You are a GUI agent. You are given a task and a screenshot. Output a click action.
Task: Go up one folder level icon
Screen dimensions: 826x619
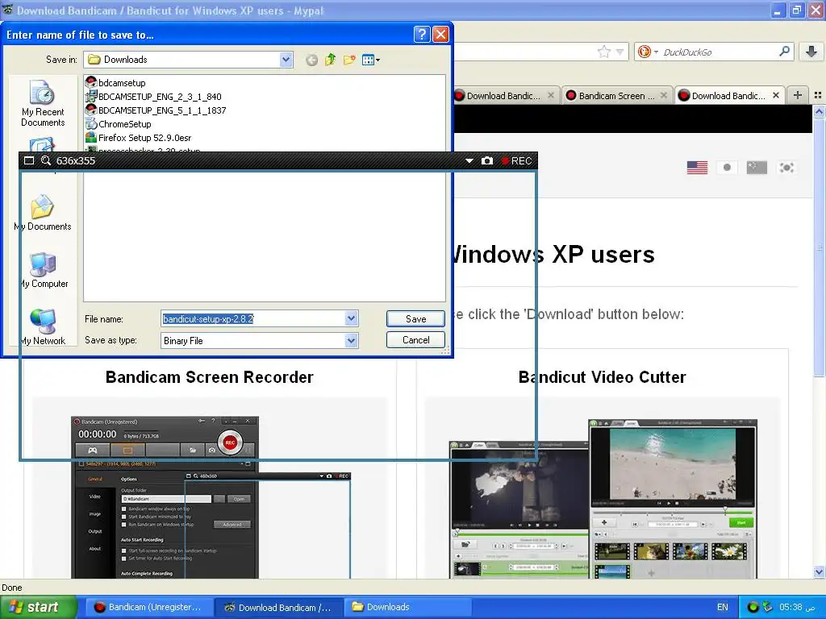pyautogui.click(x=330, y=60)
